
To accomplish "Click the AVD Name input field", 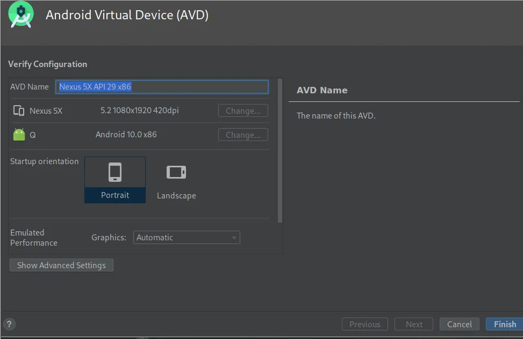I will [162, 87].
